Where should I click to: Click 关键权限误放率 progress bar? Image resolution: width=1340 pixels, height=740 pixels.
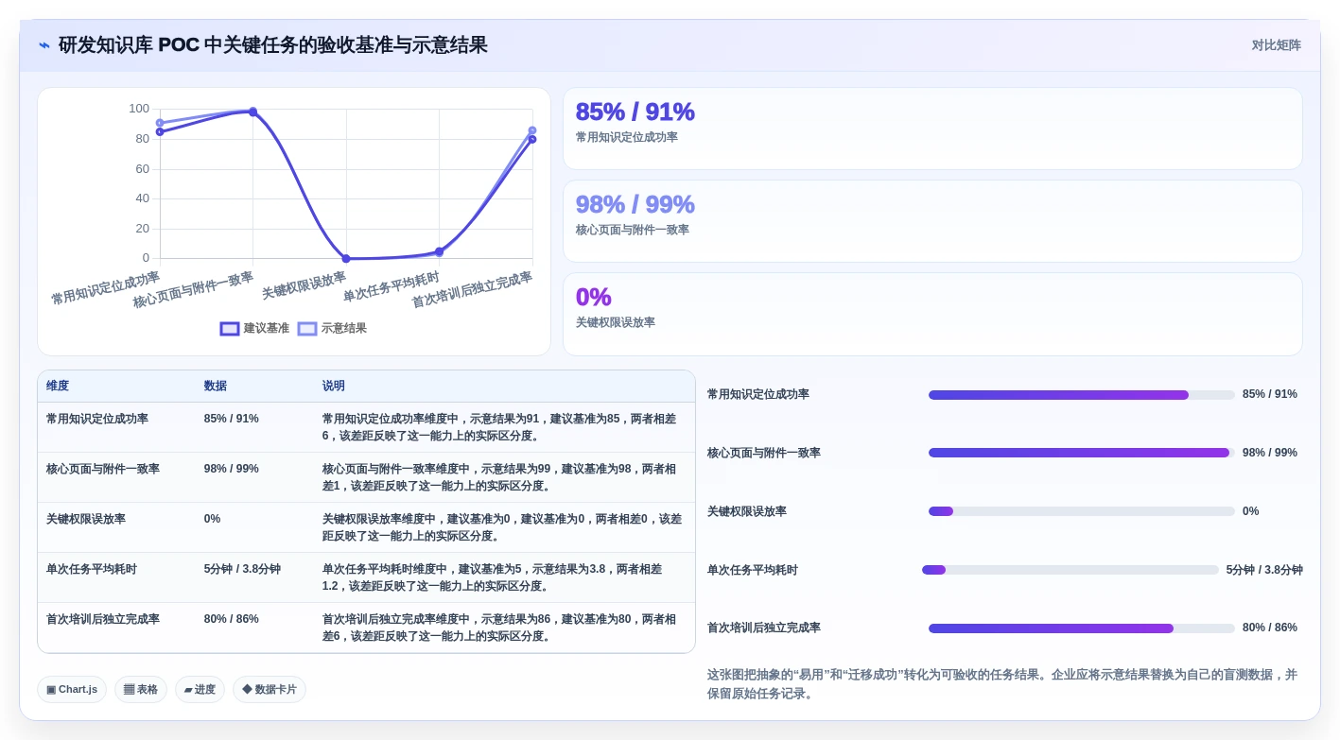[x=1082, y=511]
